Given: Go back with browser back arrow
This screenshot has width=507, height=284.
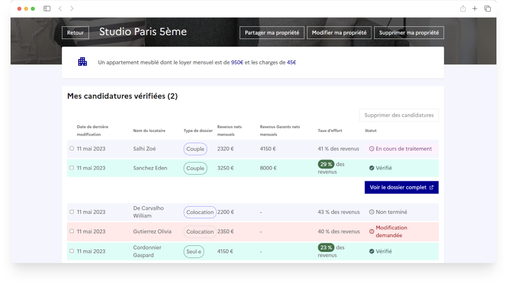Looking at the screenshot, I should pyautogui.click(x=60, y=8).
